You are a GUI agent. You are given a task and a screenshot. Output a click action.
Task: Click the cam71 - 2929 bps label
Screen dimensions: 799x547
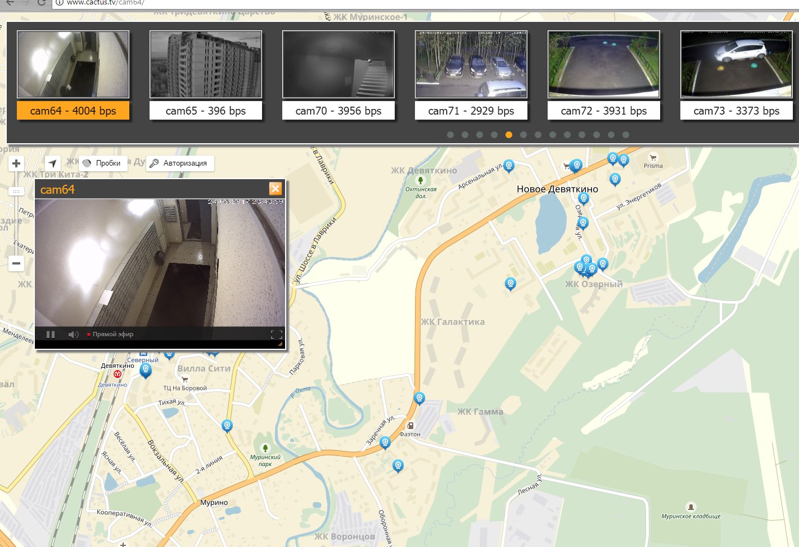click(471, 111)
